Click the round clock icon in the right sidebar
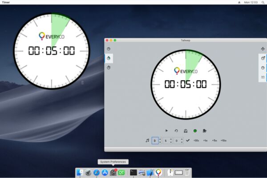Screen dimensions: 267x178 point(263,68)
